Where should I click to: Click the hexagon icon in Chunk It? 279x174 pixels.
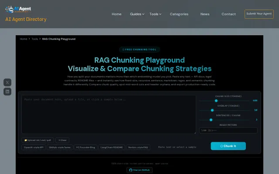221,146
